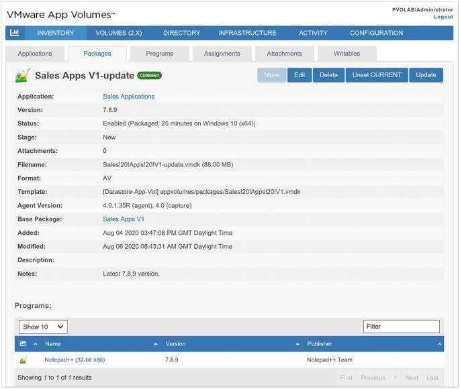
Task: Click the First pagination button
Action: pyautogui.click(x=346, y=378)
